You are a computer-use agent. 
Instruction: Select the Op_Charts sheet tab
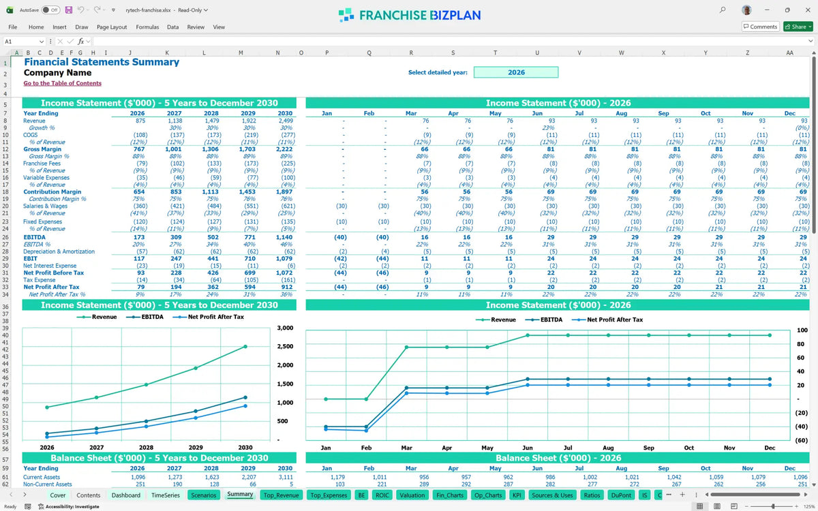point(488,495)
